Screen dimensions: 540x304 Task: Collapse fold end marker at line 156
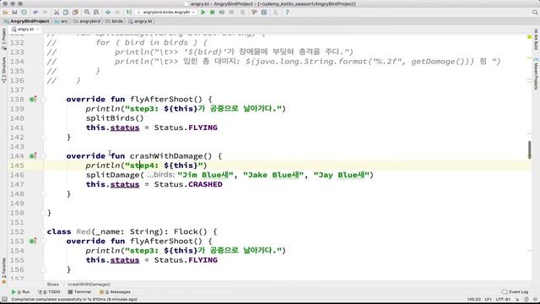pos(44,269)
